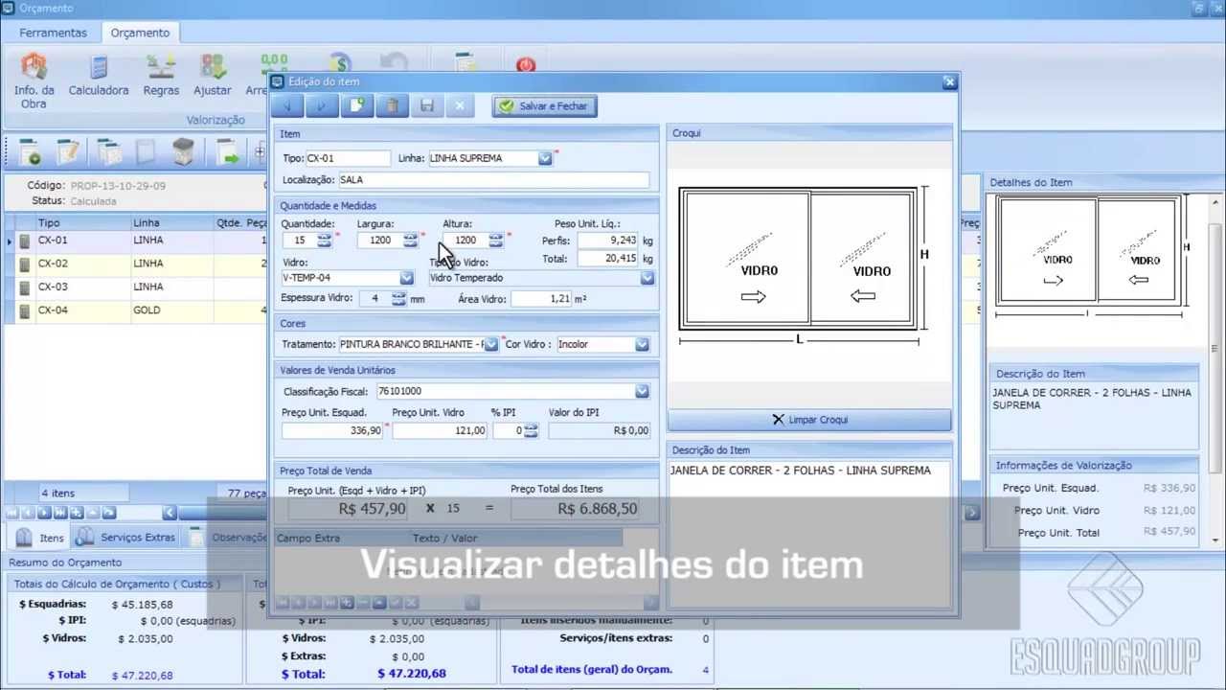
Task: Open the Calculadora tool
Action: point(99,76)
